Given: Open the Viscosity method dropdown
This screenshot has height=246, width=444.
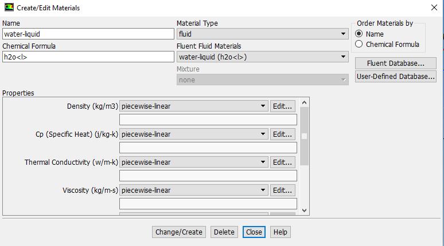Looking at the screenshot, I should (x=194, y=190).
